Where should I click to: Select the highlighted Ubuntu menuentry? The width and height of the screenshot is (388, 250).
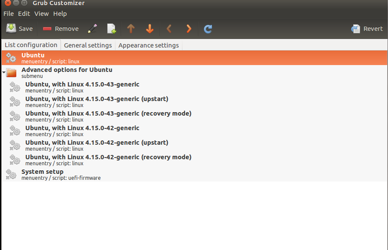coord(194,58)
